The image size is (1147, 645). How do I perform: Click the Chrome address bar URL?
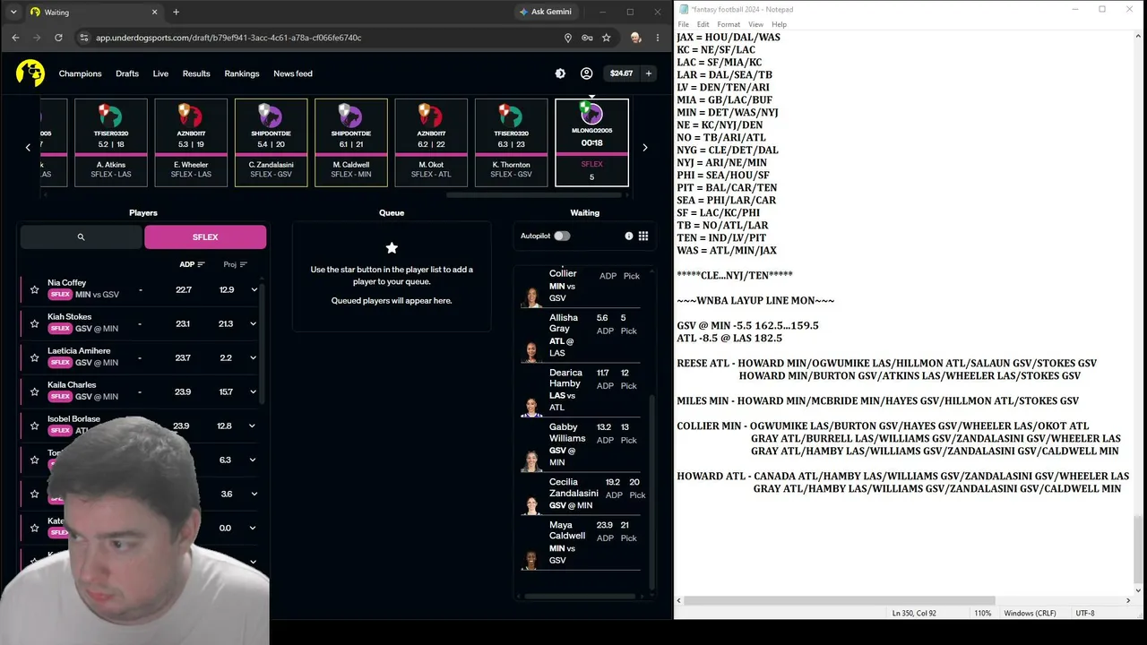[x=229, y=38]
